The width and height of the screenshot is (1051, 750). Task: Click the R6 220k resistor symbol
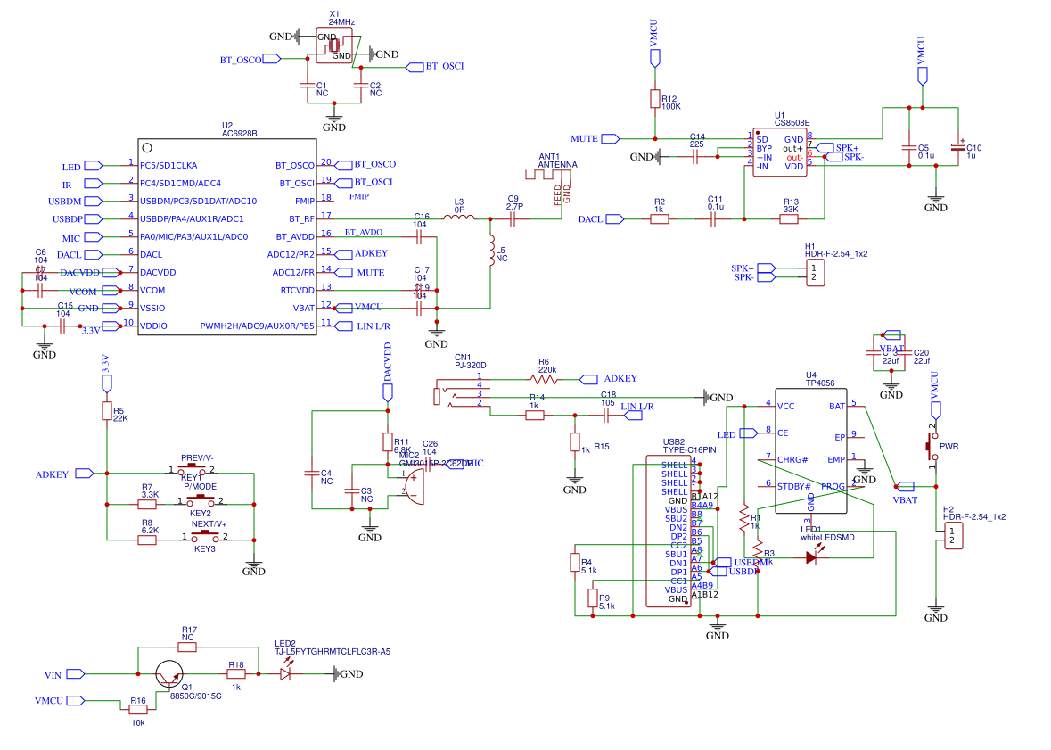click(544, 380)
